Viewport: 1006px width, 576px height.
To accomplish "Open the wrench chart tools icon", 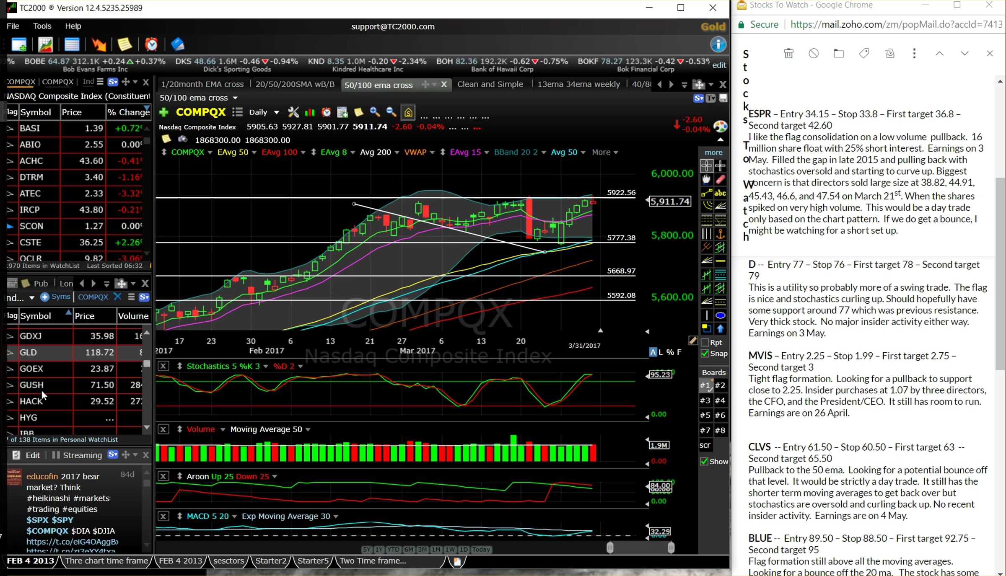I will (x=293, y=112).
